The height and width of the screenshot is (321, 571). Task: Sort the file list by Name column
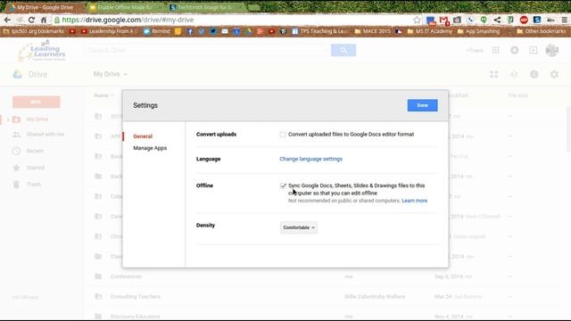tap(103, 95)
